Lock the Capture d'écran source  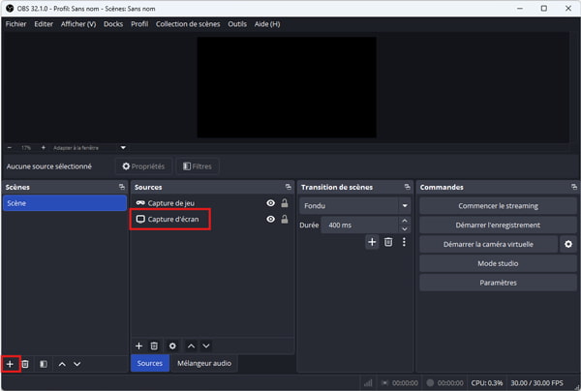pos(285,220)
